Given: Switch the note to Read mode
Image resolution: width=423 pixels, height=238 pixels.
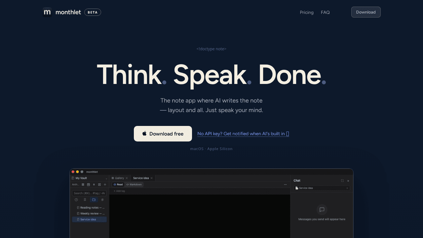Looking at the screenshot, I should click(118, 184).
